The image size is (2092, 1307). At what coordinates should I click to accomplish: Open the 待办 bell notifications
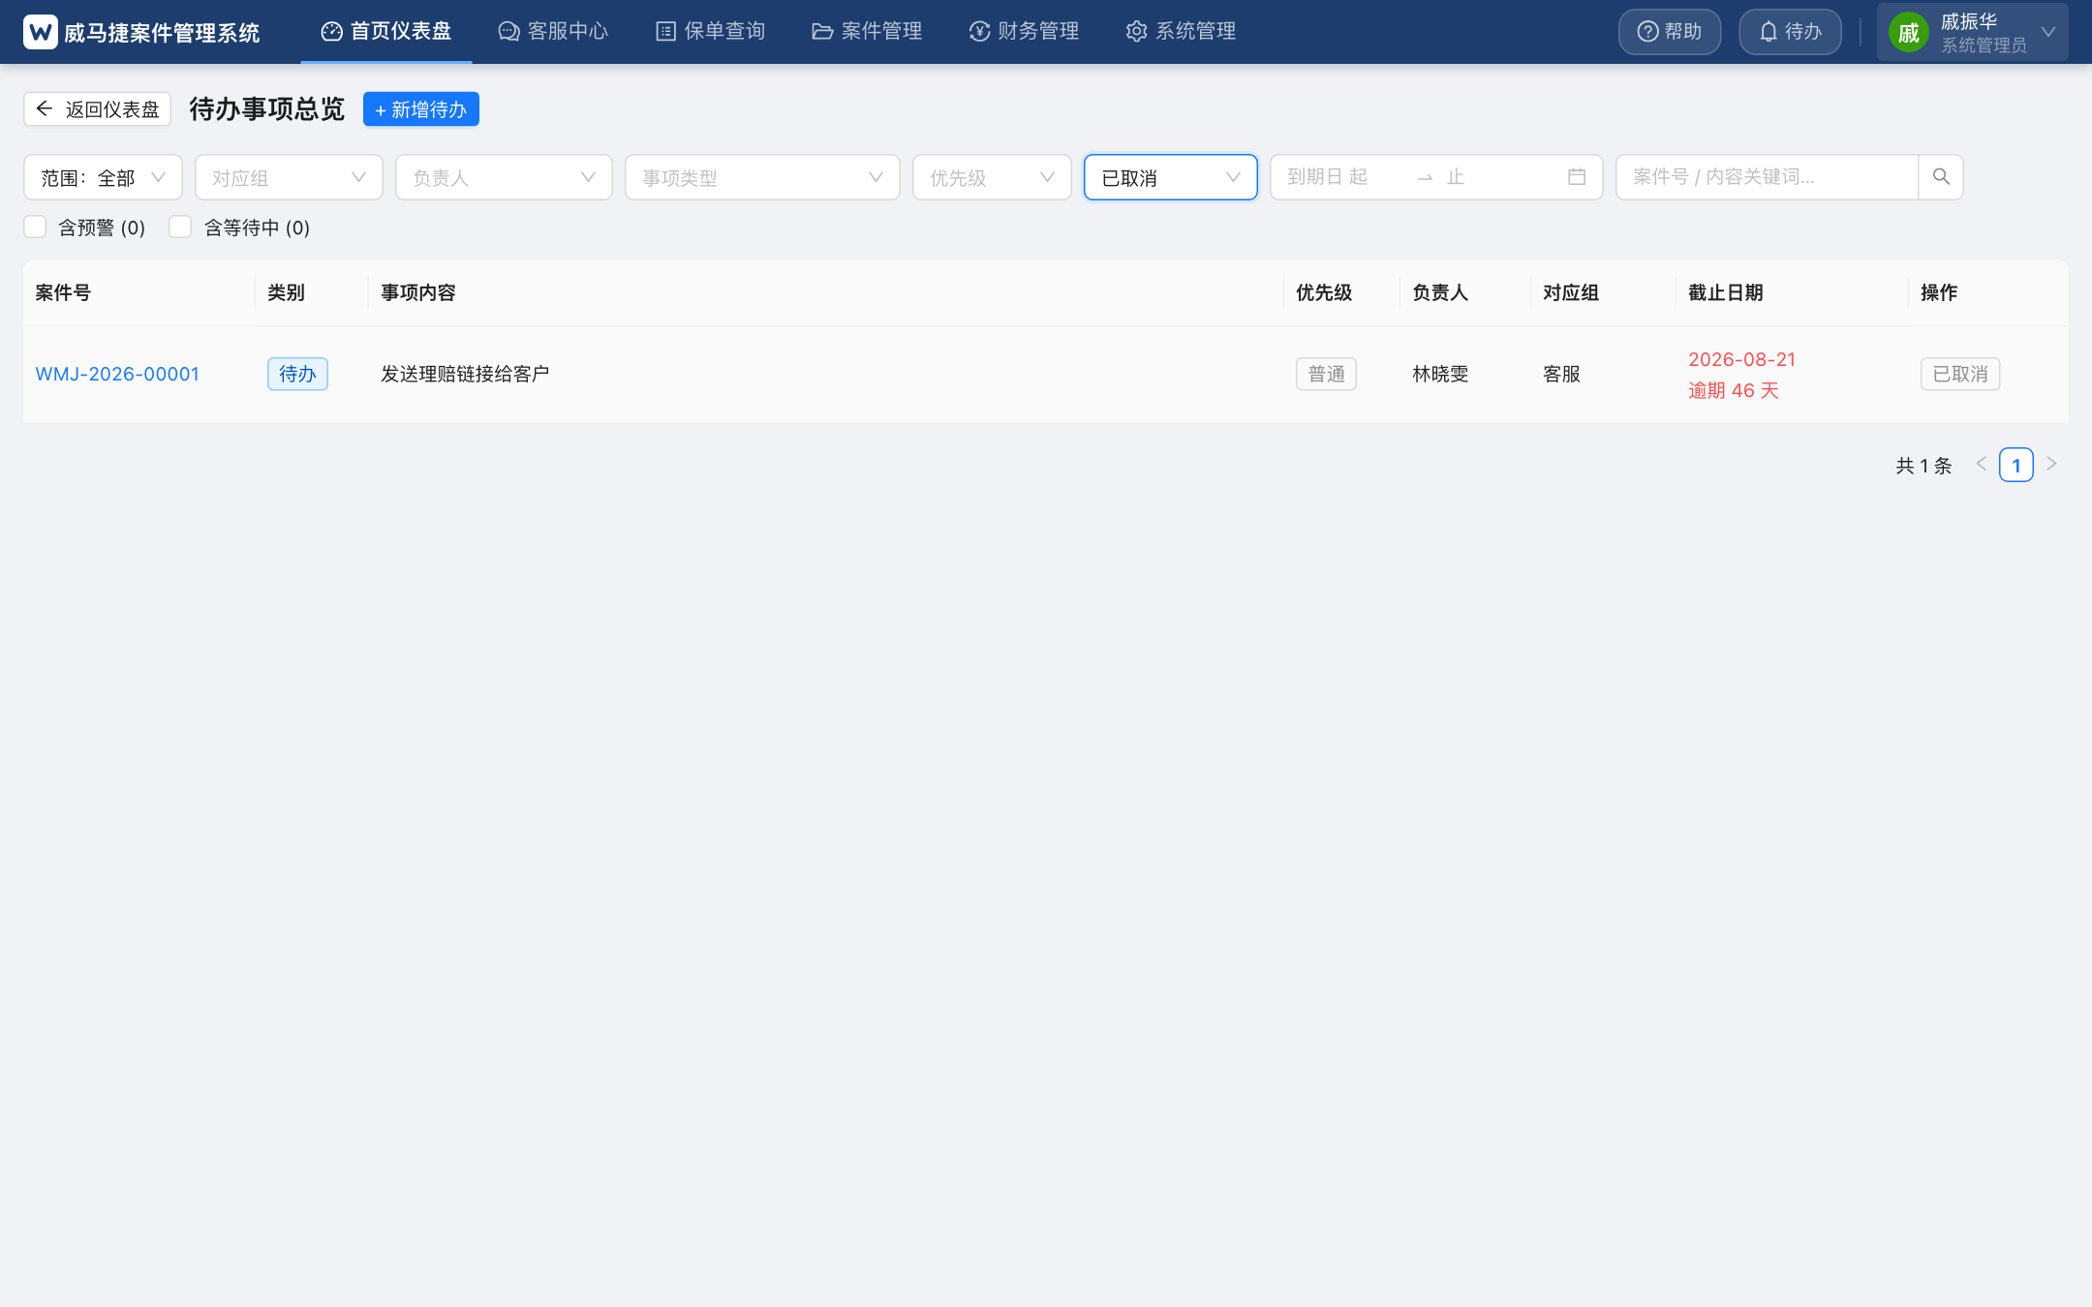click(1790, 32)
